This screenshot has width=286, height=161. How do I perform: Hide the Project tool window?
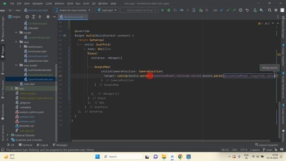click(54, 17)
